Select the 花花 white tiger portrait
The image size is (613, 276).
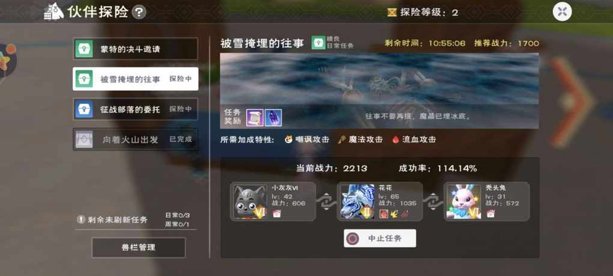click(x=358, y=201)
